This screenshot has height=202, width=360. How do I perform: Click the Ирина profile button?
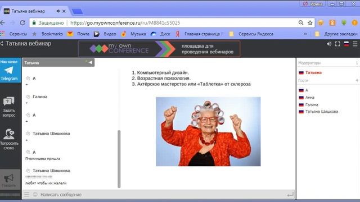click(x=313, y=4)
